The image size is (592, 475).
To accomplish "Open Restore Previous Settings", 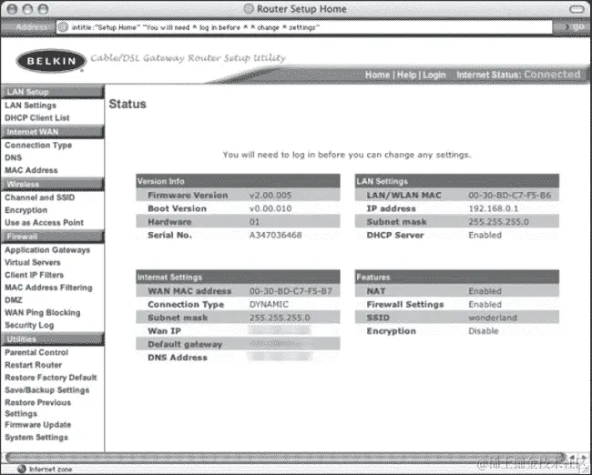I will click(x=37, y=408).
